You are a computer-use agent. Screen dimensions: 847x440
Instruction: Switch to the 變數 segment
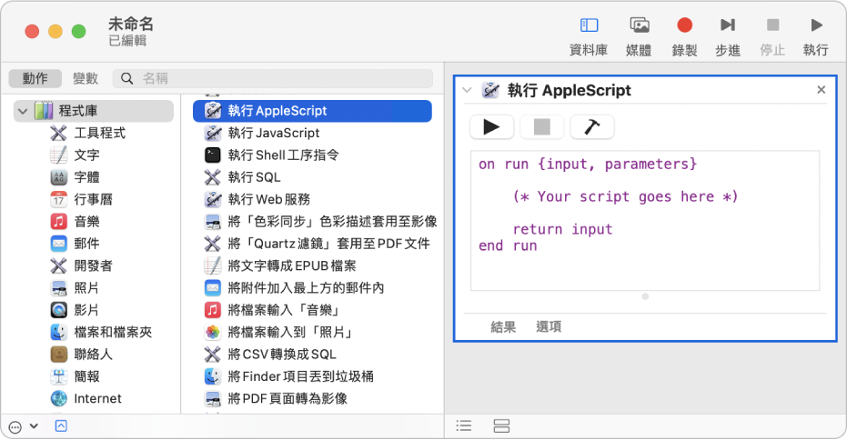click(85, 78)
